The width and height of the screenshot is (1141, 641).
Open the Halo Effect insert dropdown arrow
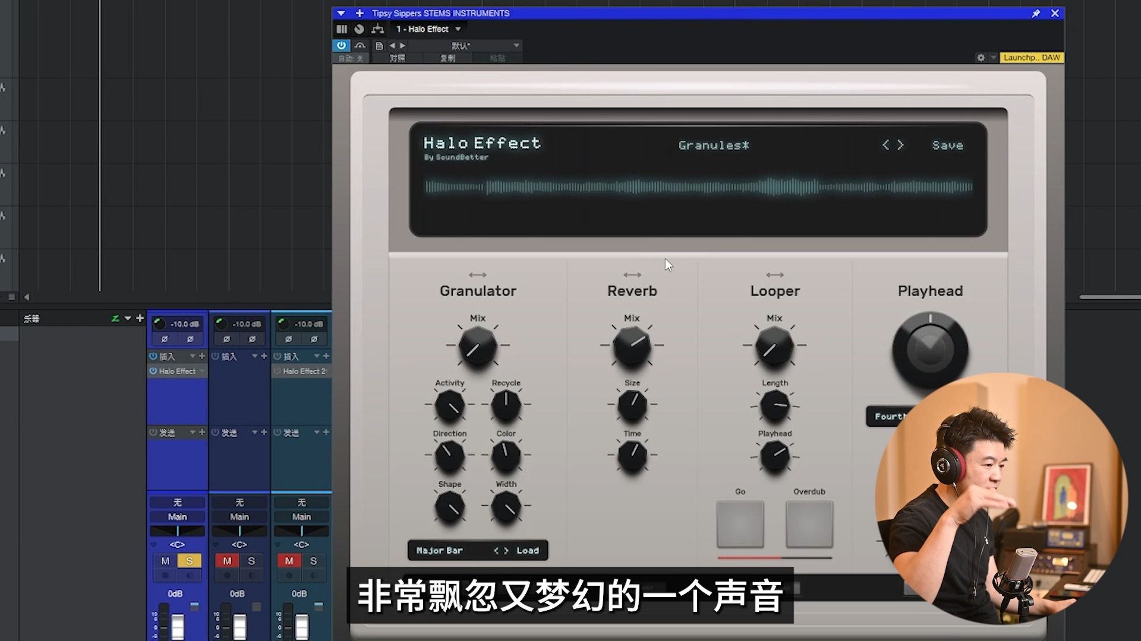point(202,371)
